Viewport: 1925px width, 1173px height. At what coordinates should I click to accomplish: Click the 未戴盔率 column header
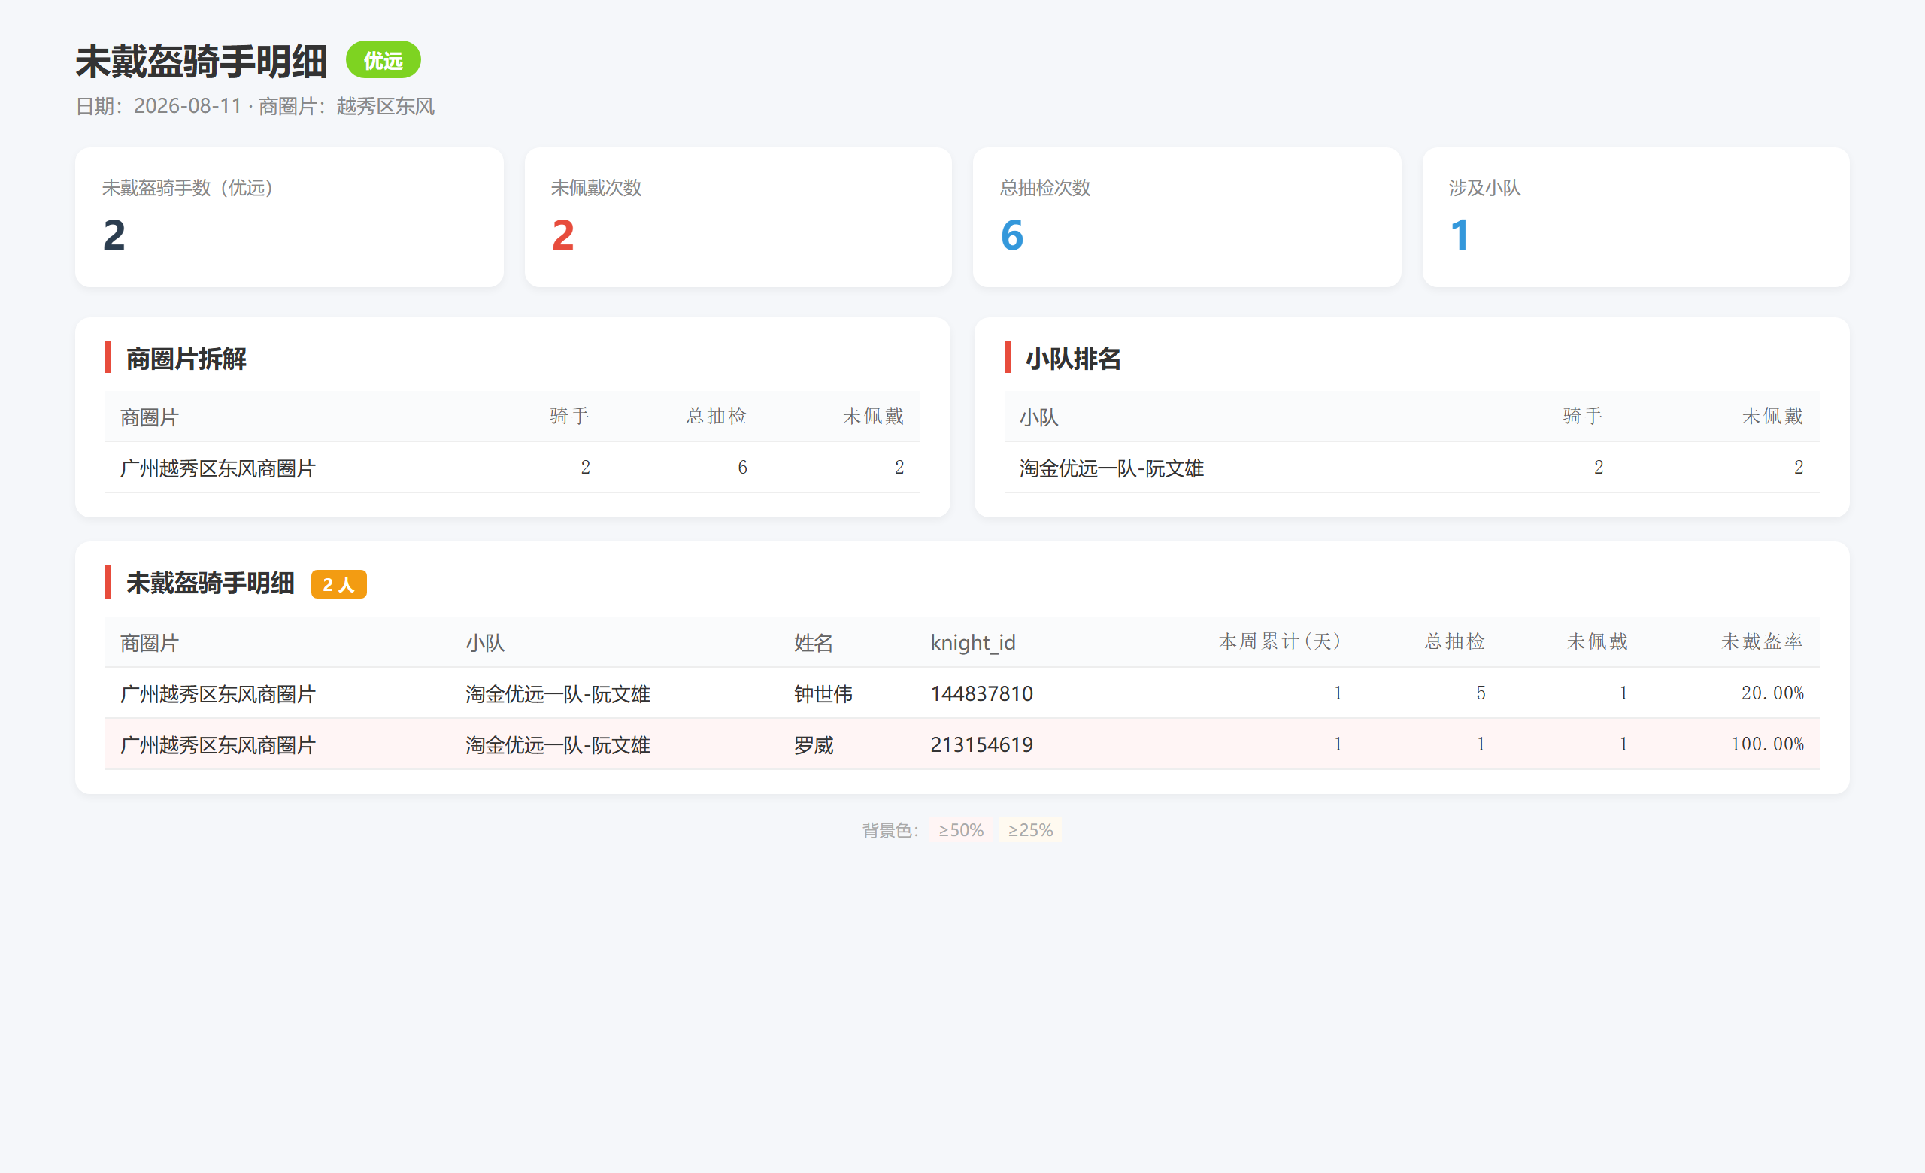(x=1762, y=642)
